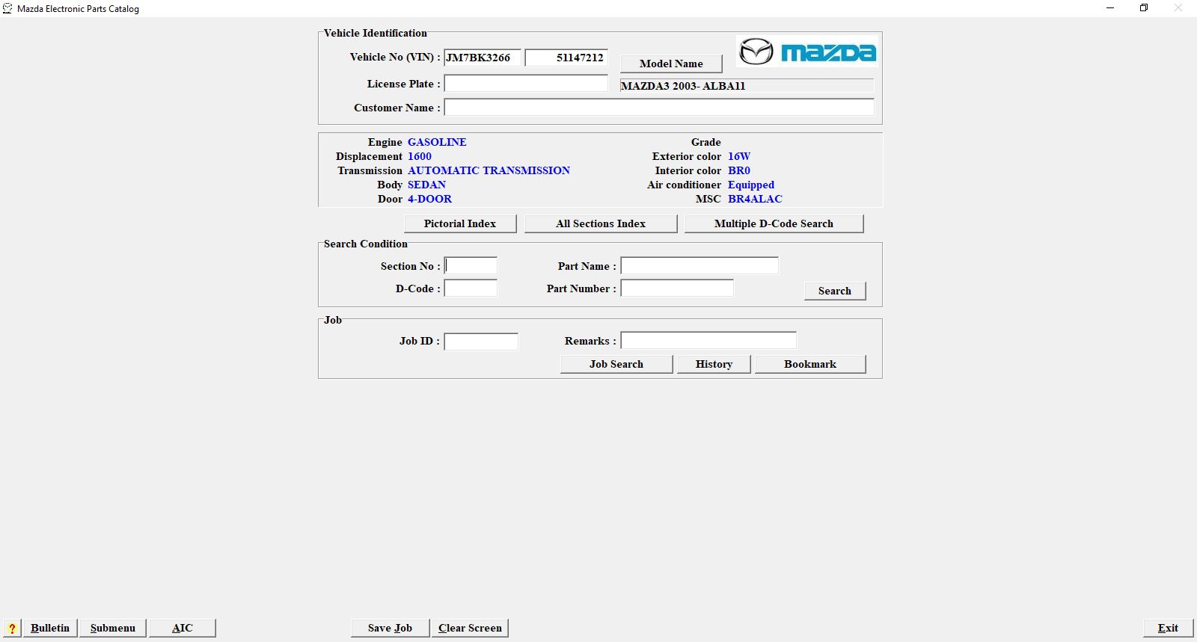Image resolution: width=1197 pixels, height=642 pixels.
Task: Select the AUTOMATIC TRANSMISSION value
Action: click(489, 170)
